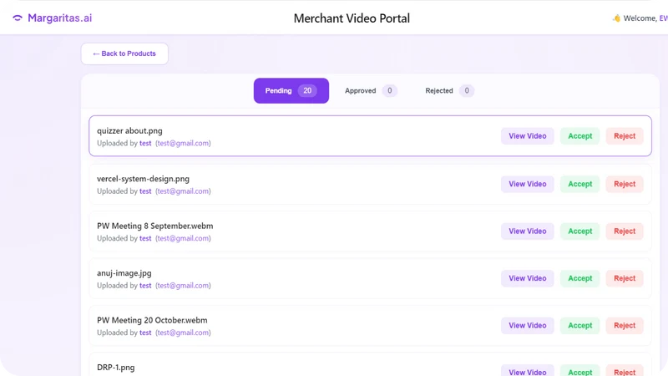Go back to Products
The width and height of the screenshot is (668, 376).
point(124,53)
